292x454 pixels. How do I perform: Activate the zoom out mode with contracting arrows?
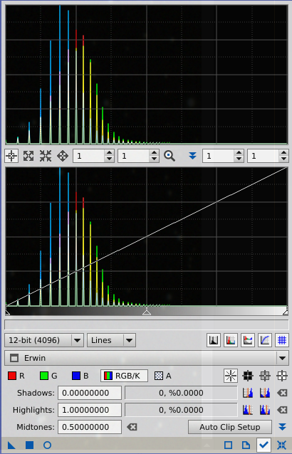click(x=46, y=156)
